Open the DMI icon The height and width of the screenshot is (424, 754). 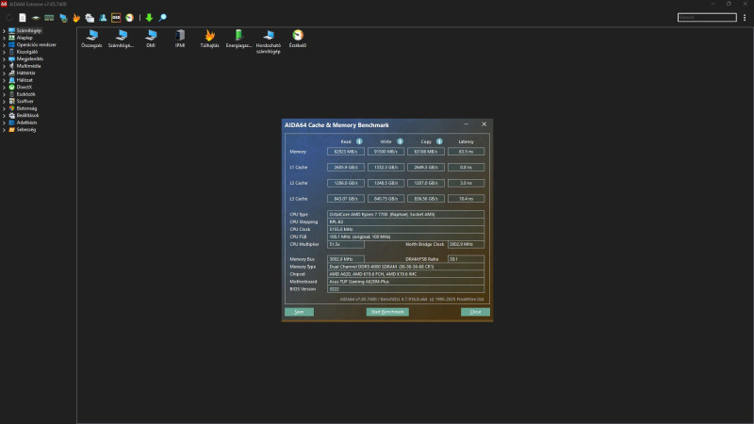tap(151, 39)
